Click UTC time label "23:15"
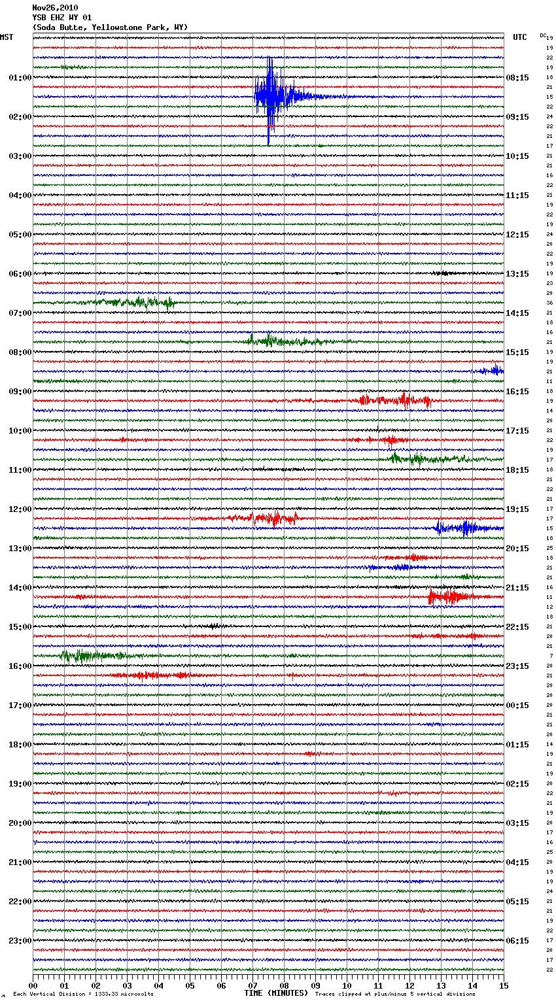The width and height of the screenshot is (556, 1003). 517,666
